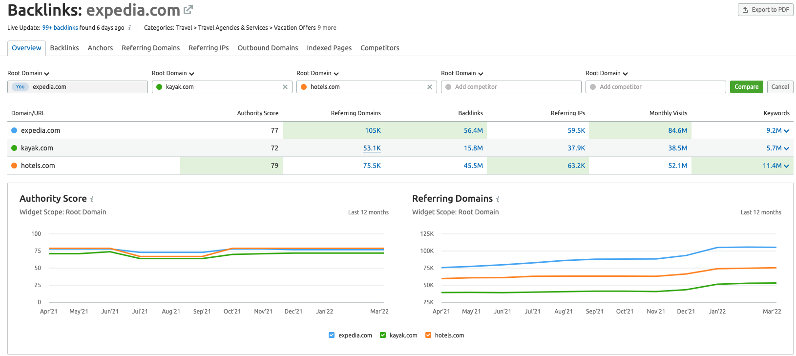Show the 9 more categories

327,28
